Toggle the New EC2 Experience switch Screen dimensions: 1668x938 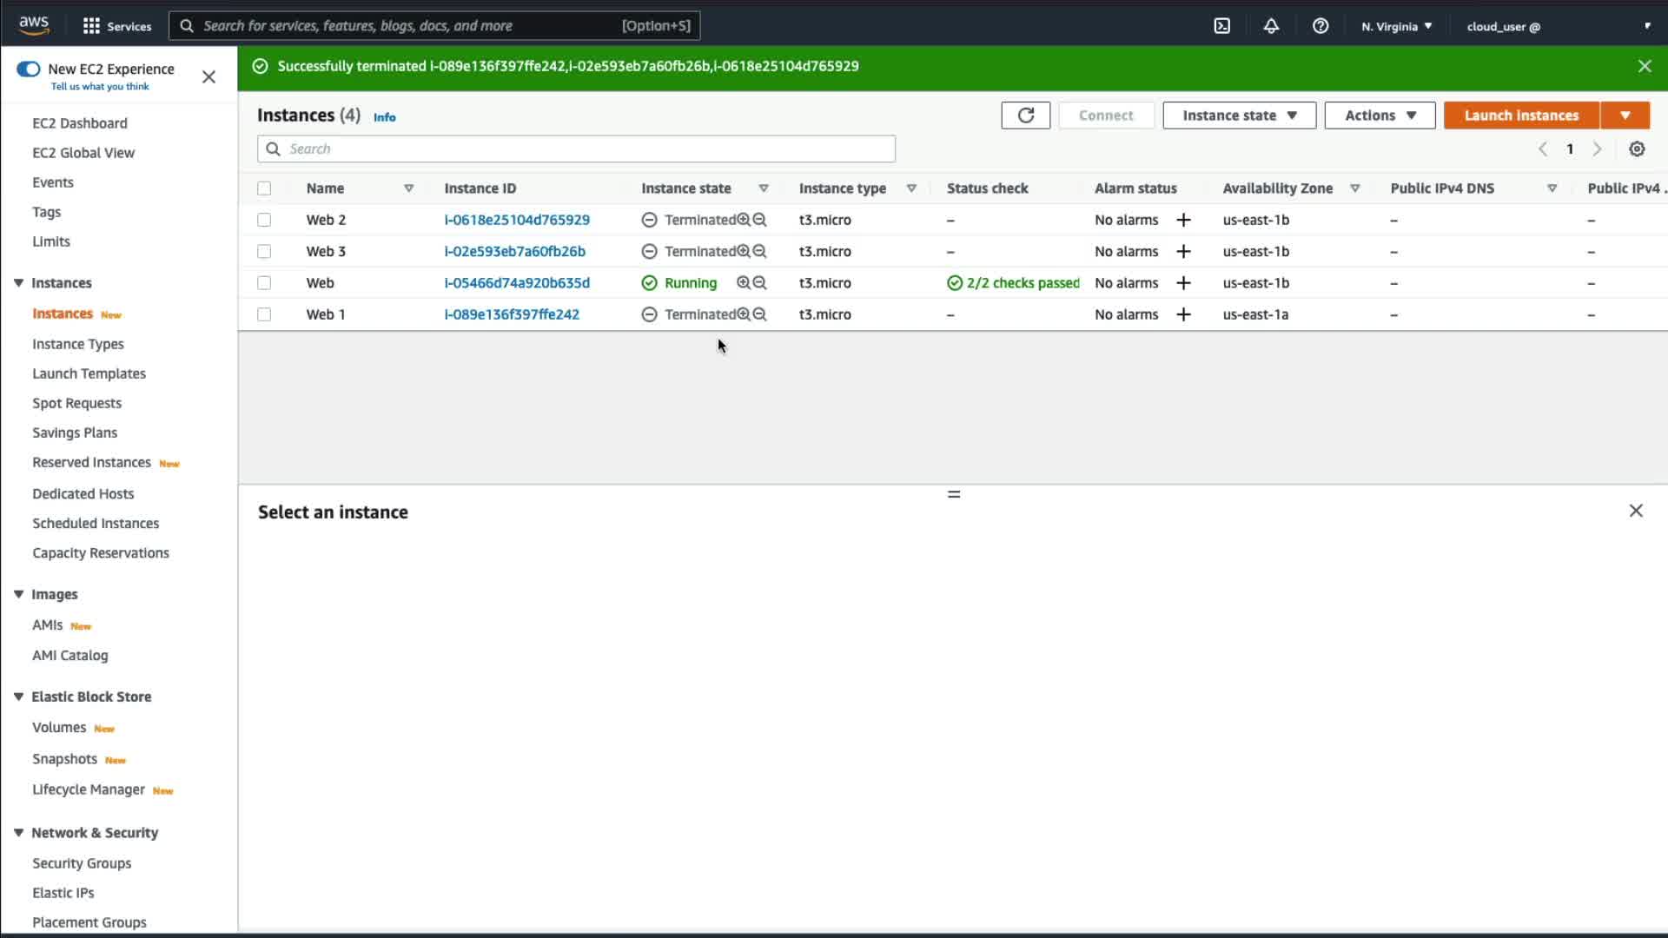[x=29, y=69]
